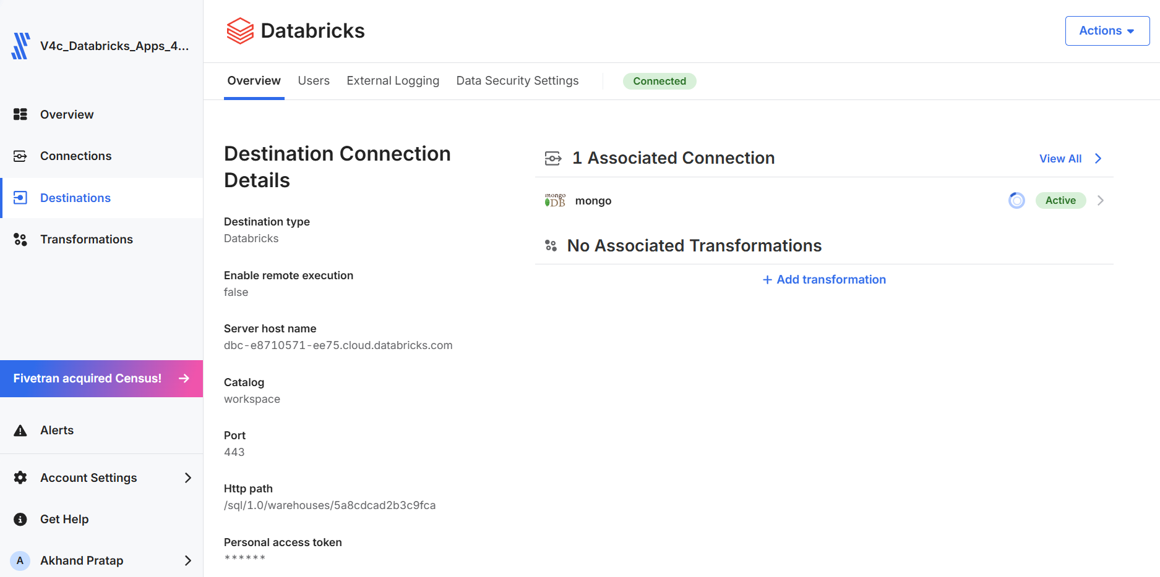Open the Fivetran acquired Census banner
The width and height of the screenshot is (1160, 577).
[101, 379]
